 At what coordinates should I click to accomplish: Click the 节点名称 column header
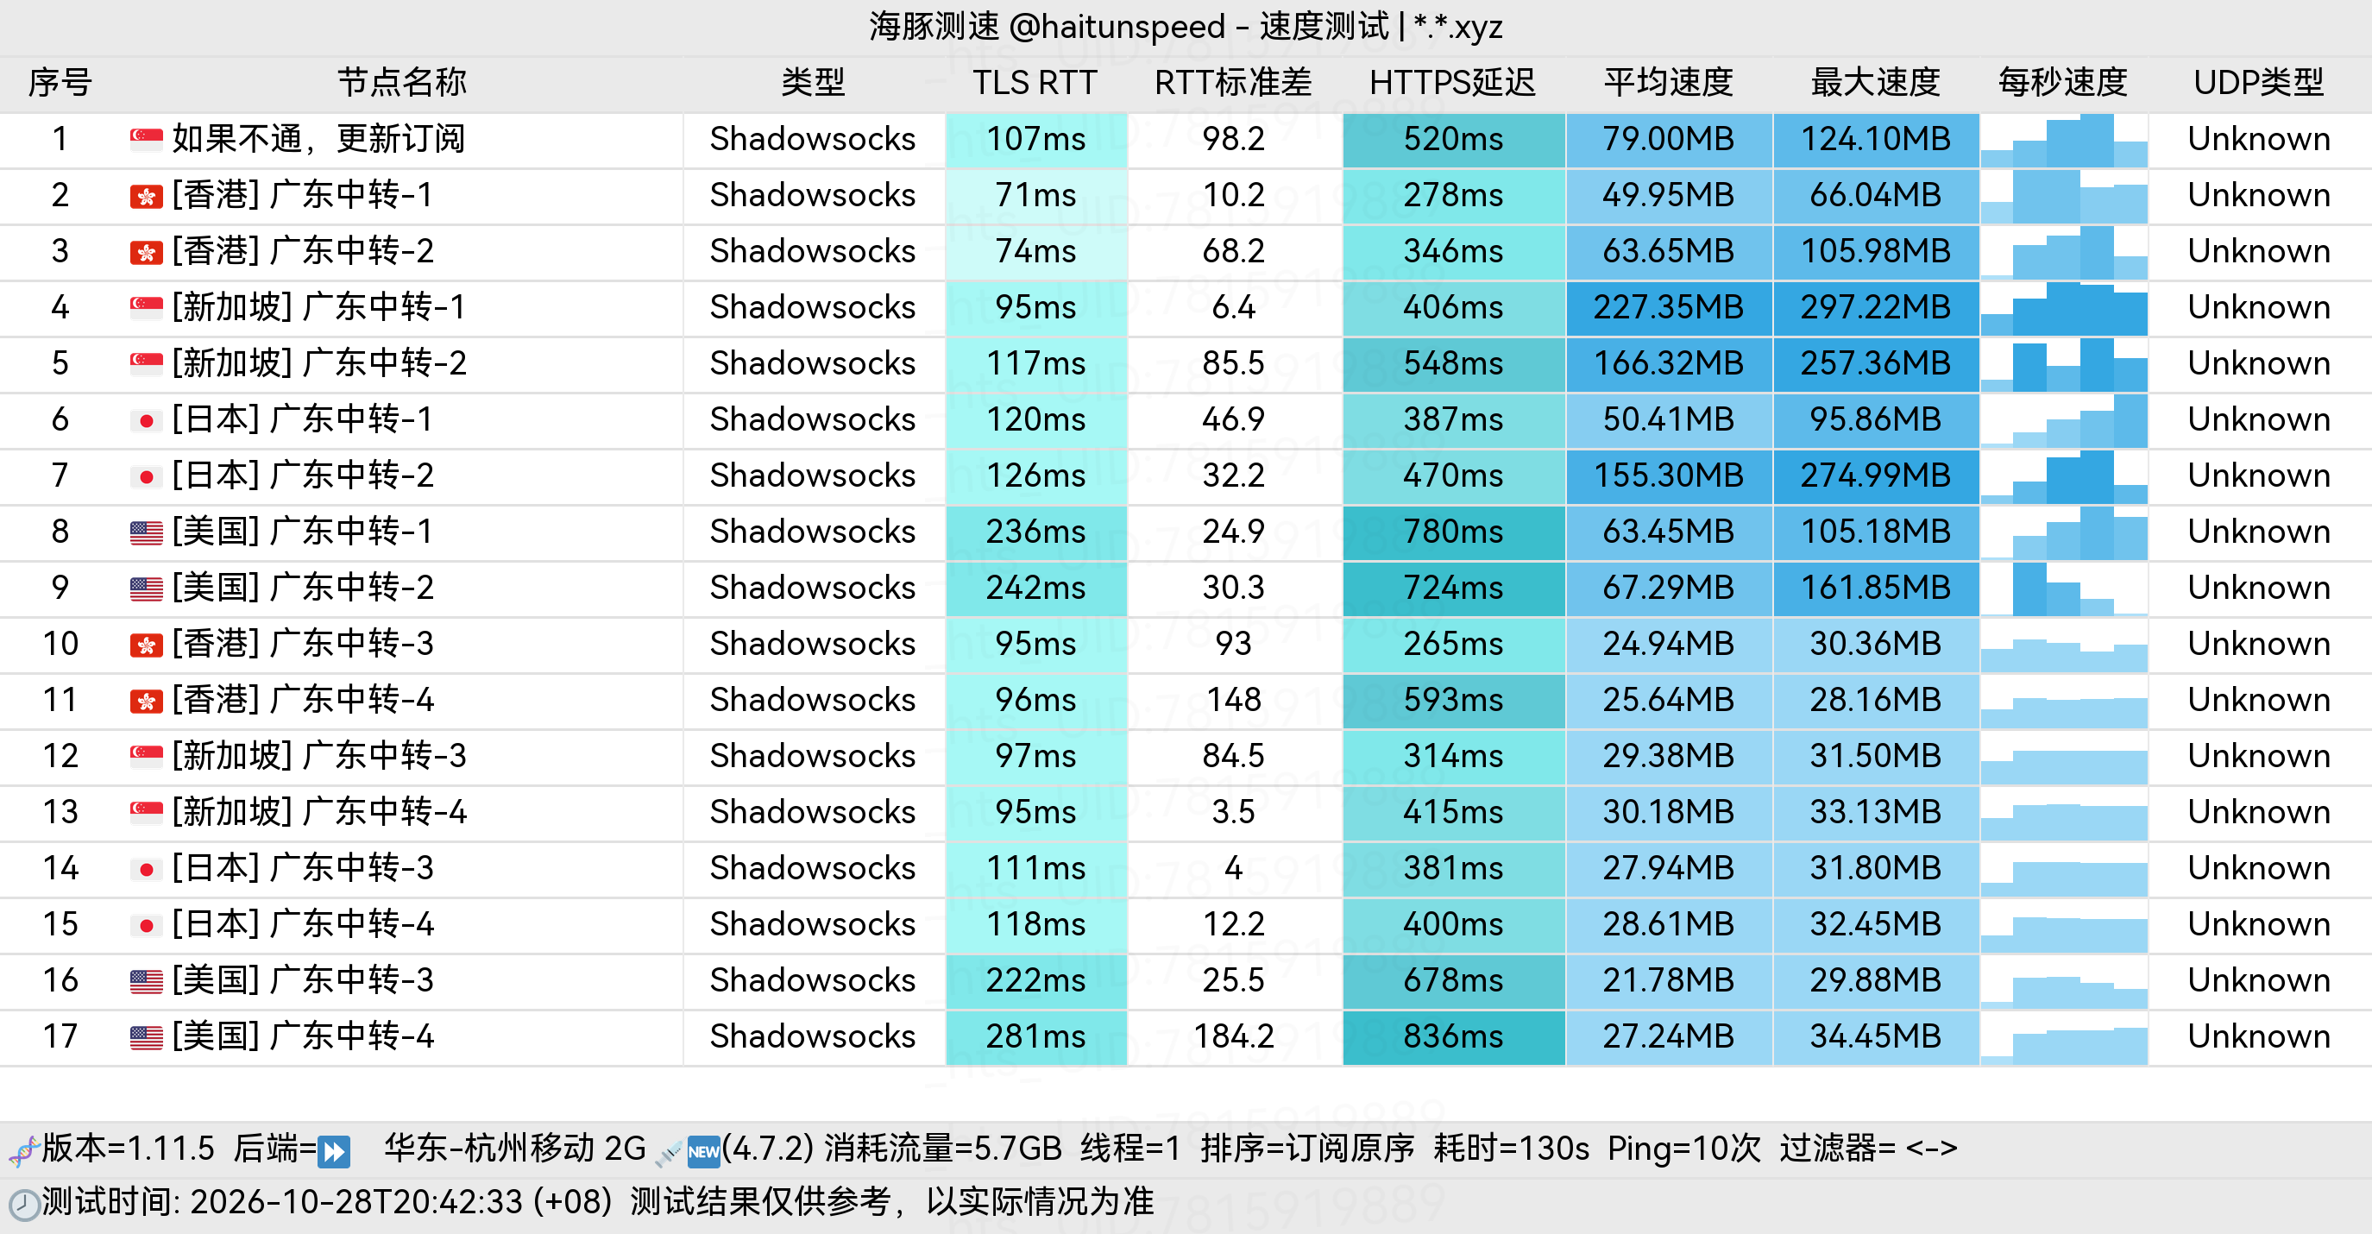pyautogui.click(x=402, y=83)
